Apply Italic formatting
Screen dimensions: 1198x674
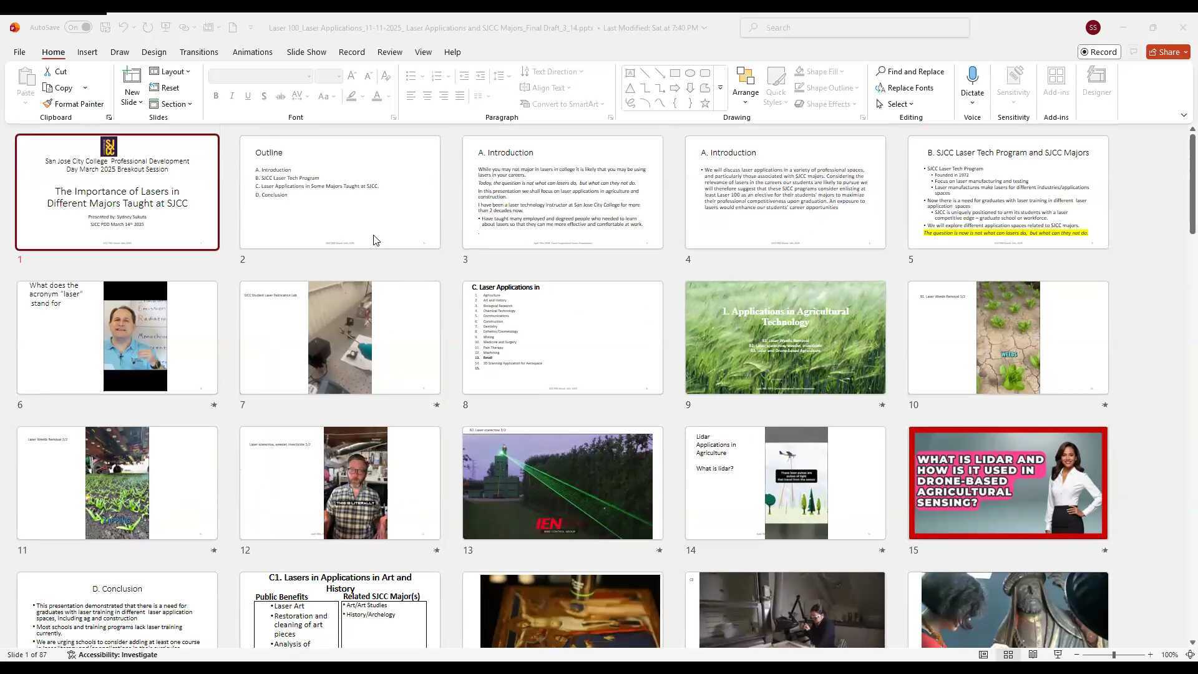click(x=231, y=96)
